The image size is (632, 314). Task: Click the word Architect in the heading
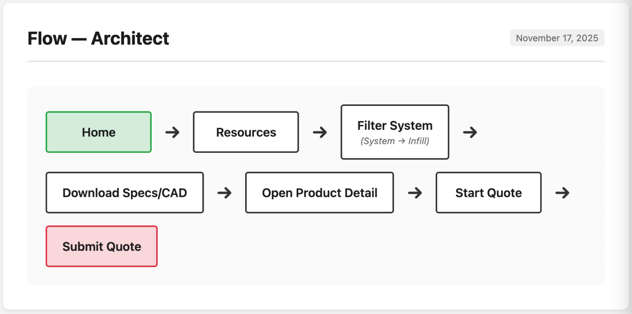tap(130, 39)
